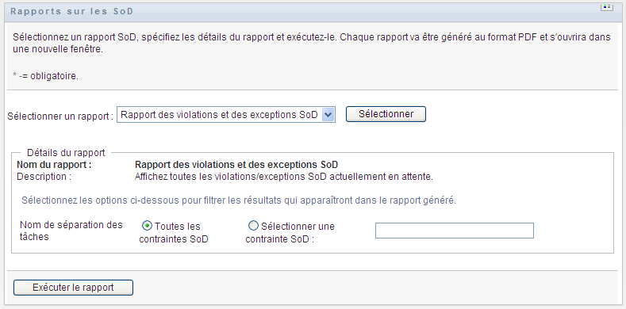
Task: Click the 'Sélectionner un rapport :' label
Action: click(x=60, y=116)
